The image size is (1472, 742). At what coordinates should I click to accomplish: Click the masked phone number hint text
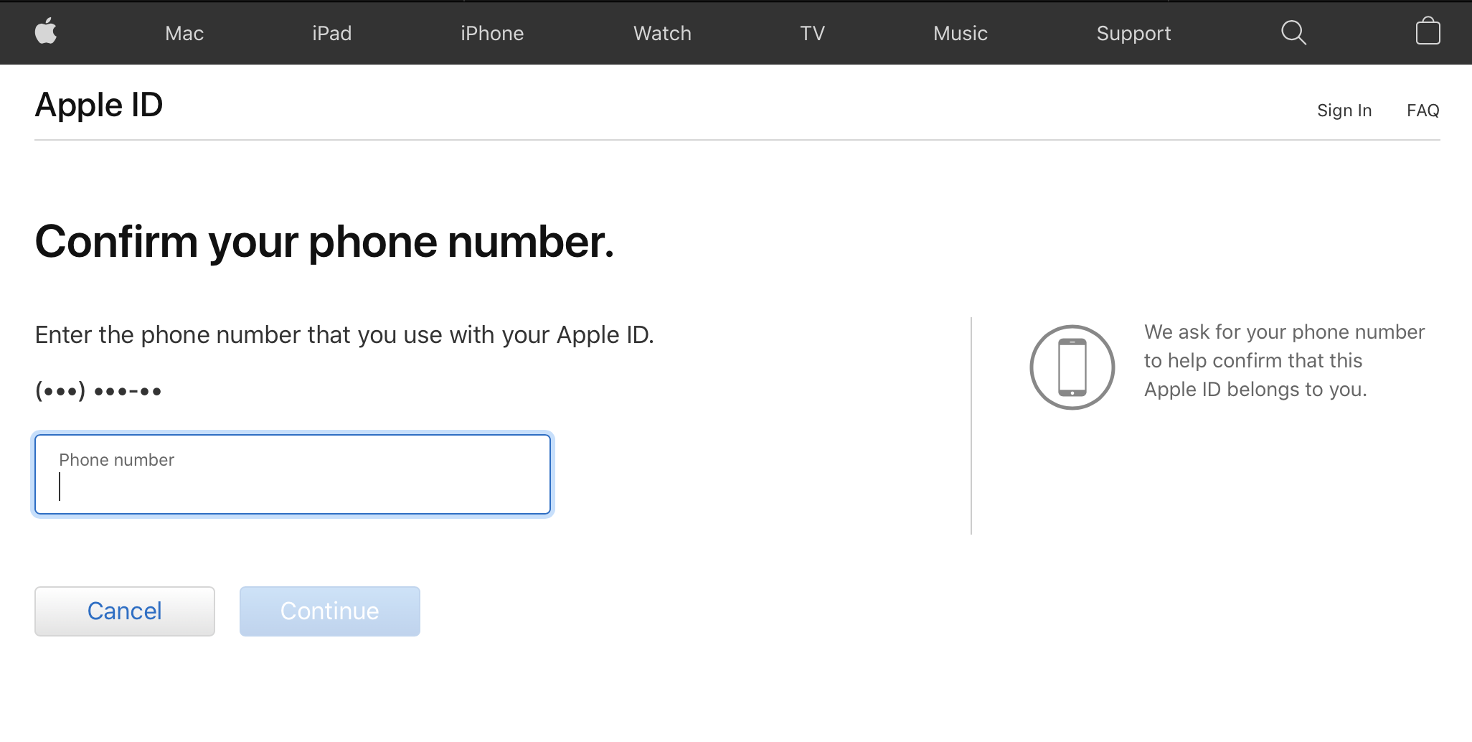[98, 390]
